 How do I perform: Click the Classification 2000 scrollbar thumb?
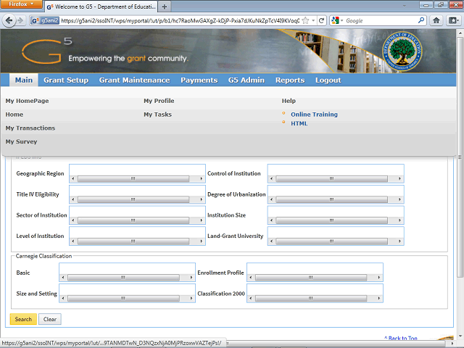[x=311, y=298]
